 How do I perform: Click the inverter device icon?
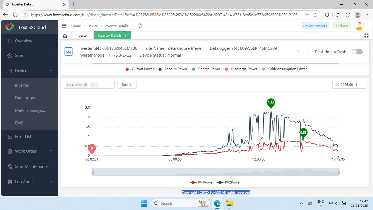tap(68, 52)
